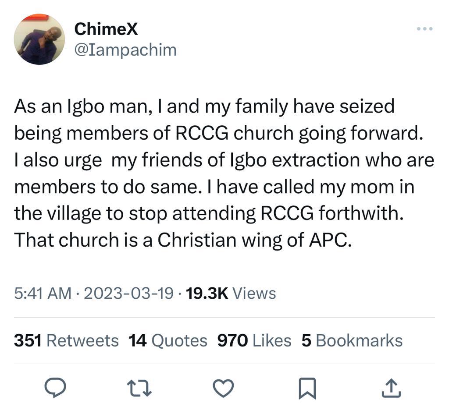Open the 14 Quotes list

point(167,340)
